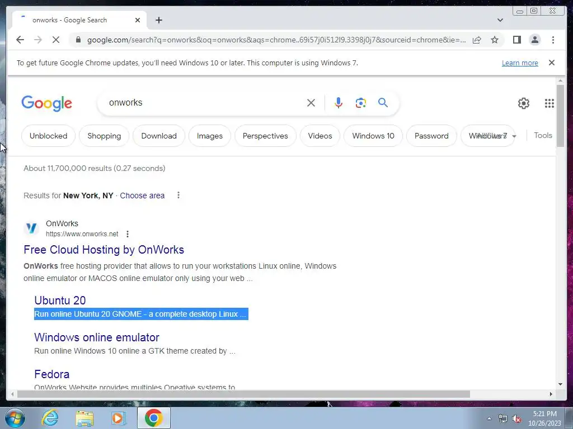The image size is (573, 429).
Task: Launch Internet Explorer from taskbar
Action: 50,418
